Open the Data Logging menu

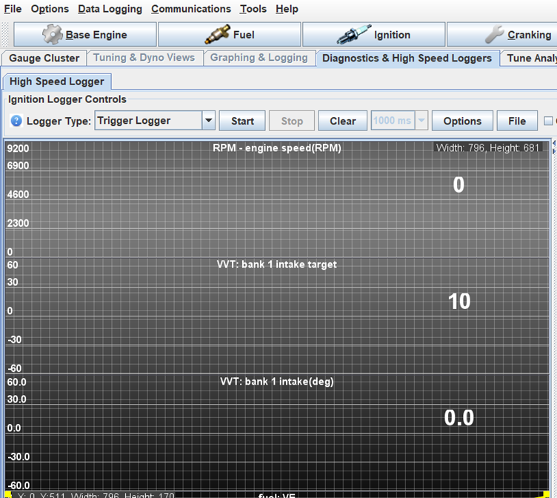(110, 9)
